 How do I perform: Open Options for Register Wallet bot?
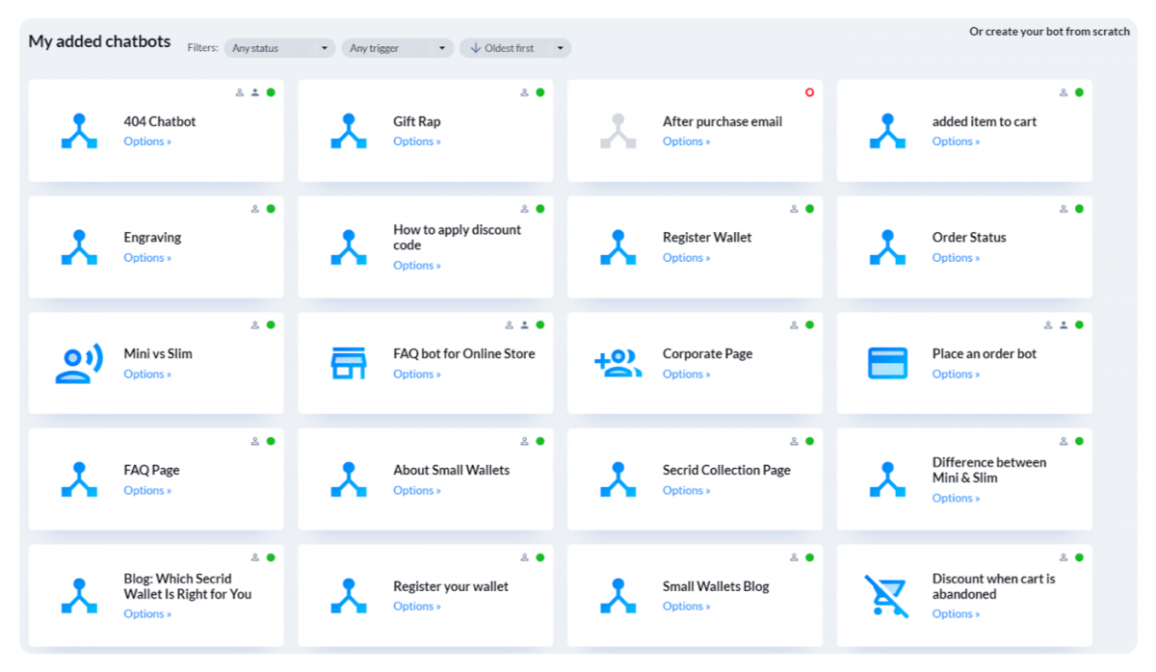pyautogui.click(x=686, y=258)
